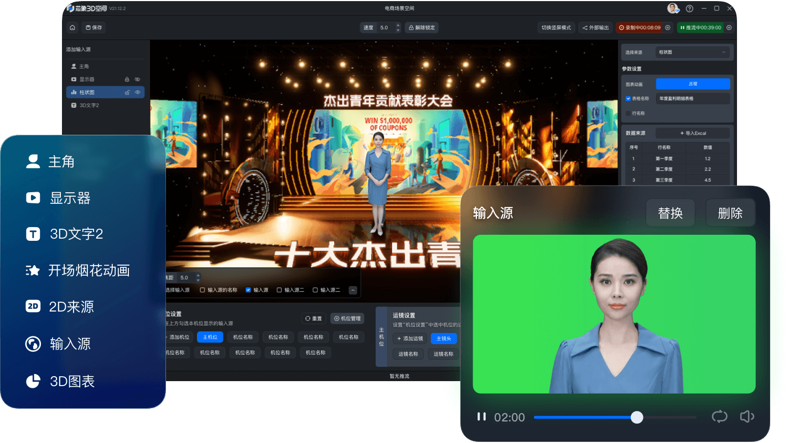Increase the 焦距 value with the up arrow

(x=198, y=275)
